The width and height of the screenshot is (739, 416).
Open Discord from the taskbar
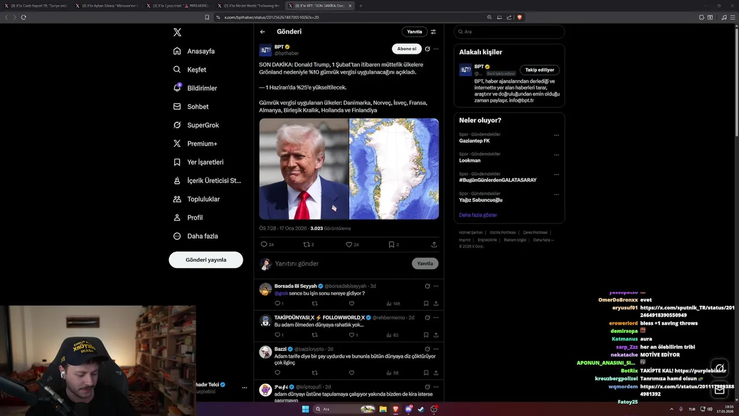409,409
